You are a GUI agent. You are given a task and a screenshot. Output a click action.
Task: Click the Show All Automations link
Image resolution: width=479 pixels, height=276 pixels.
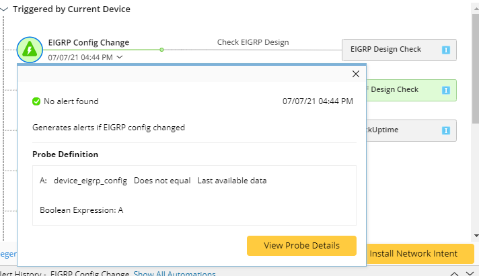coord(174,274)
